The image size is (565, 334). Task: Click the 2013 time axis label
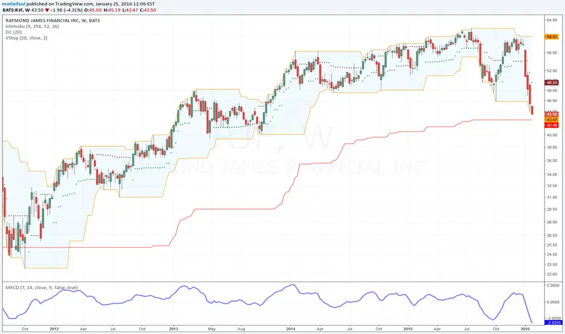173,329
